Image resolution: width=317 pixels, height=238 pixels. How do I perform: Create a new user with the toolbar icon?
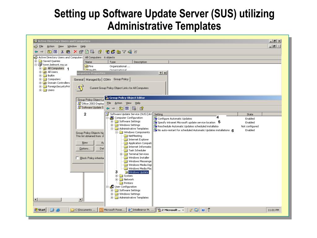pos(107,52)
